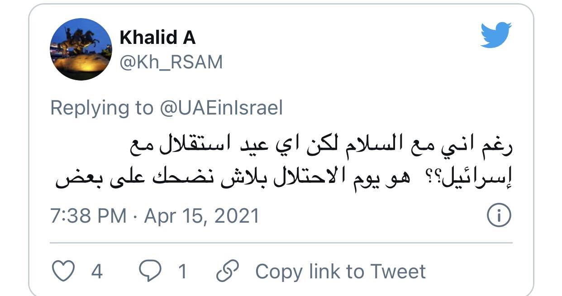Visit the @UAEinIsrael mention

(x=220, y=108)
